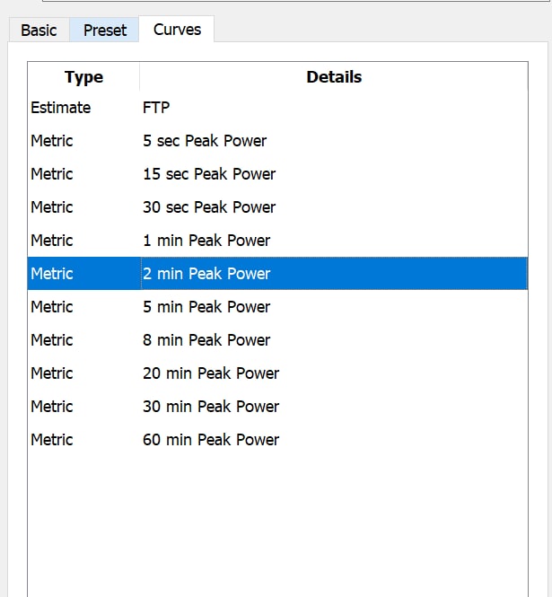Select the 15 sec Peak Power row
Screen dimensions: 552x597
(x=277, y=174)
